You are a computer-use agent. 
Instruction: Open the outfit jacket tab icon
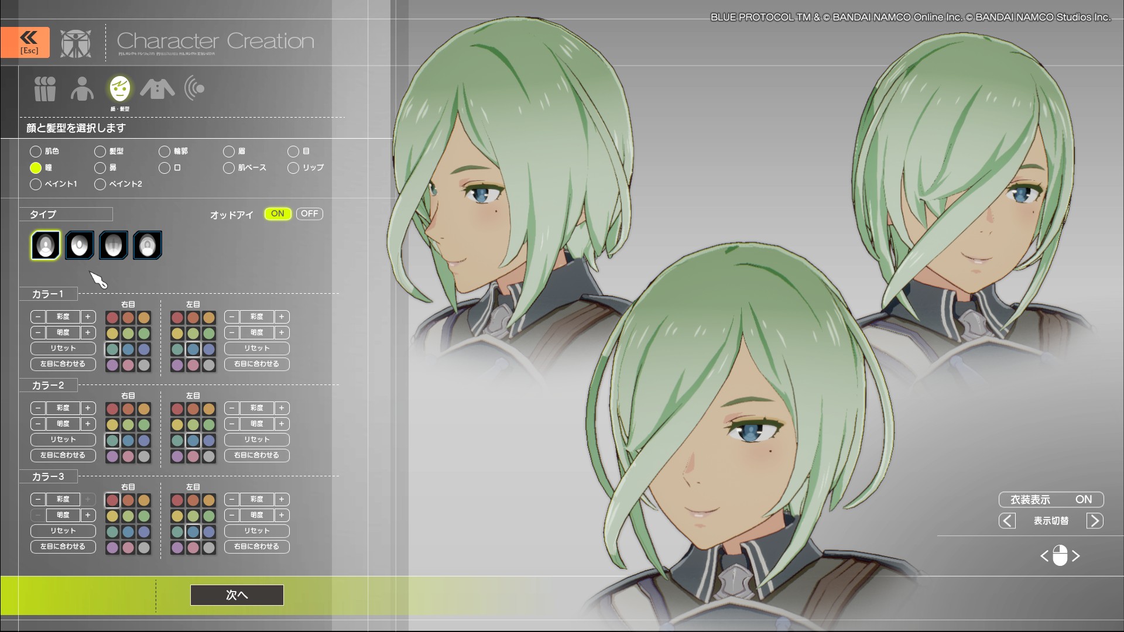pos(157,89)
